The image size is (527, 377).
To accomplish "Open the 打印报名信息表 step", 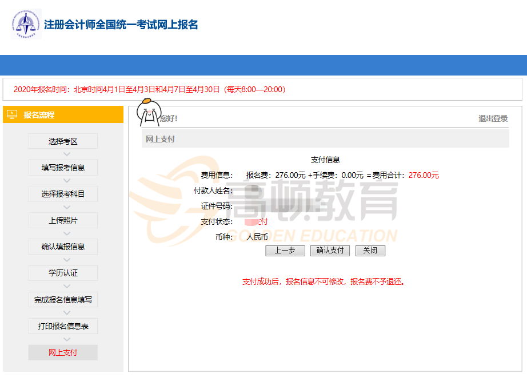I will tap(63, 326).
